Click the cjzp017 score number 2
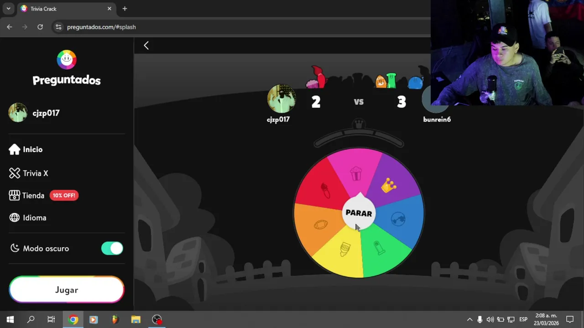Viewport: 584px width, 328px height. tap(316, 102)
